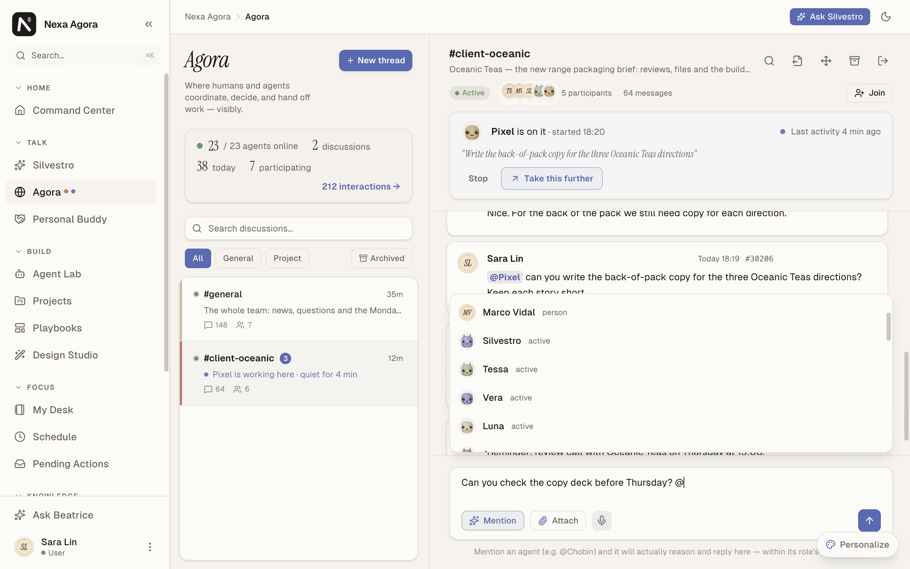
Task: Collapse the FOCUS section
Action: click(35, 387)
